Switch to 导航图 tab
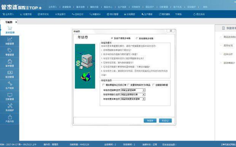The height and width of the screenshot is (147, 236). point(9,22)
